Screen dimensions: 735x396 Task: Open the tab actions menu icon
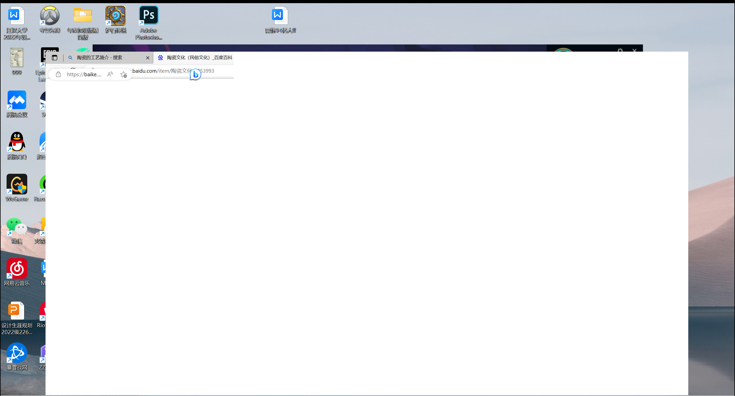tap(54, 58)
